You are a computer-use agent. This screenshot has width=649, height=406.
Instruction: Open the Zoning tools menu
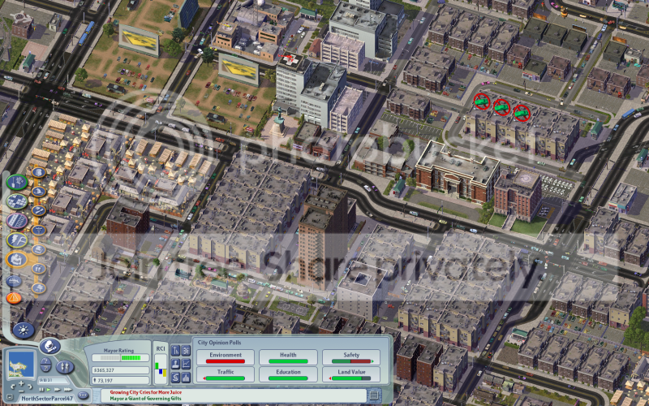[x=16, y=201]
